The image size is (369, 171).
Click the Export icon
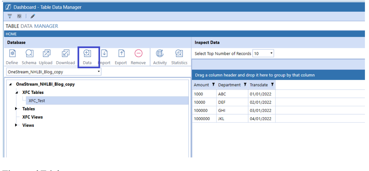(121, 53)
